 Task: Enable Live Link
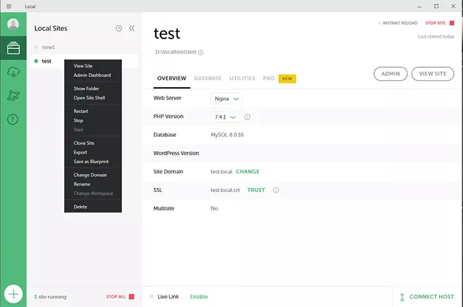pos(199,296)
